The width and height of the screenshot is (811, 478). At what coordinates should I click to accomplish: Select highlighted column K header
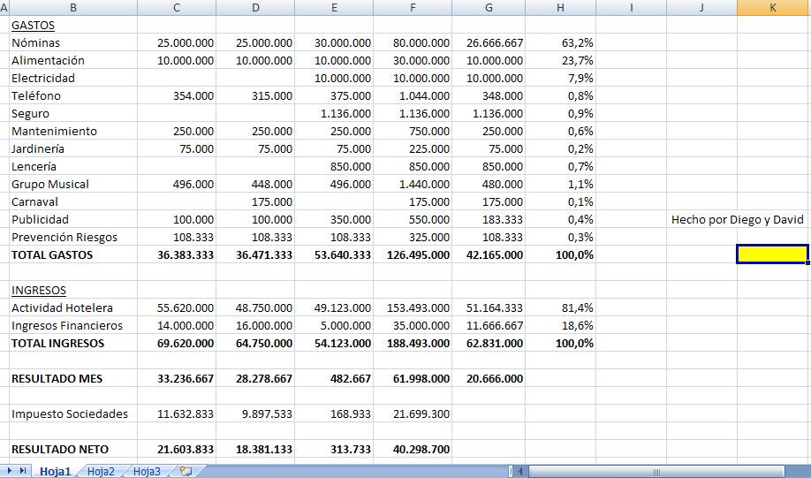tap(773, 8)
